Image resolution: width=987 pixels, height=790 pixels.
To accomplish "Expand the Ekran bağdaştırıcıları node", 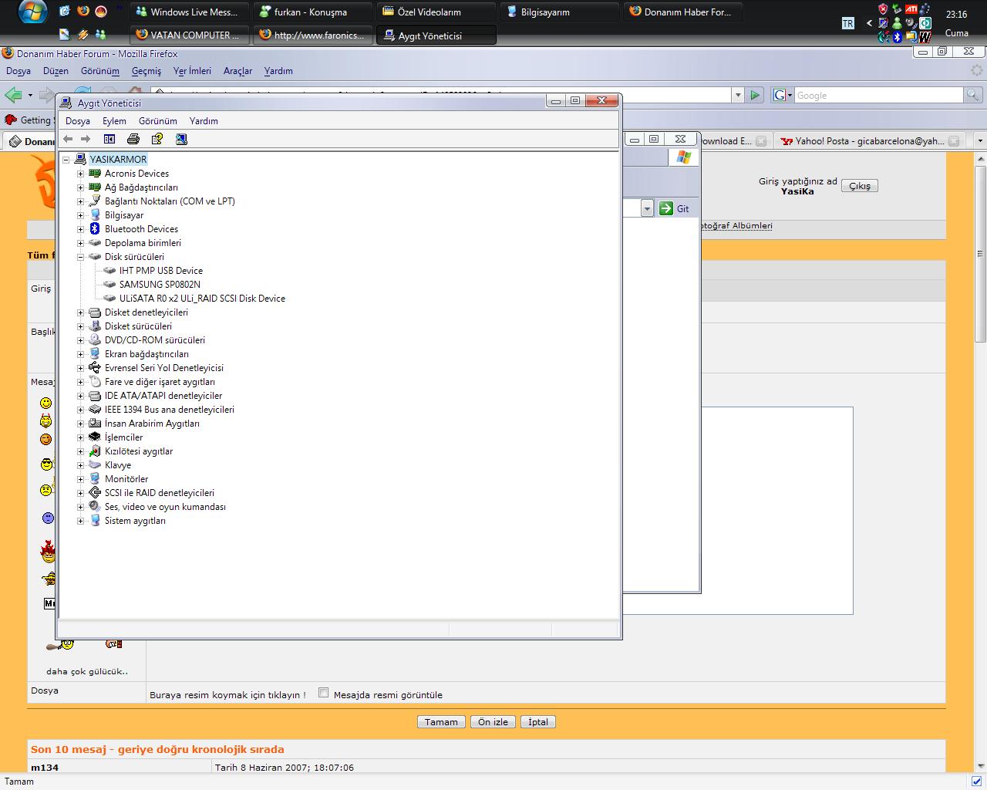I will tap(80, 354).
